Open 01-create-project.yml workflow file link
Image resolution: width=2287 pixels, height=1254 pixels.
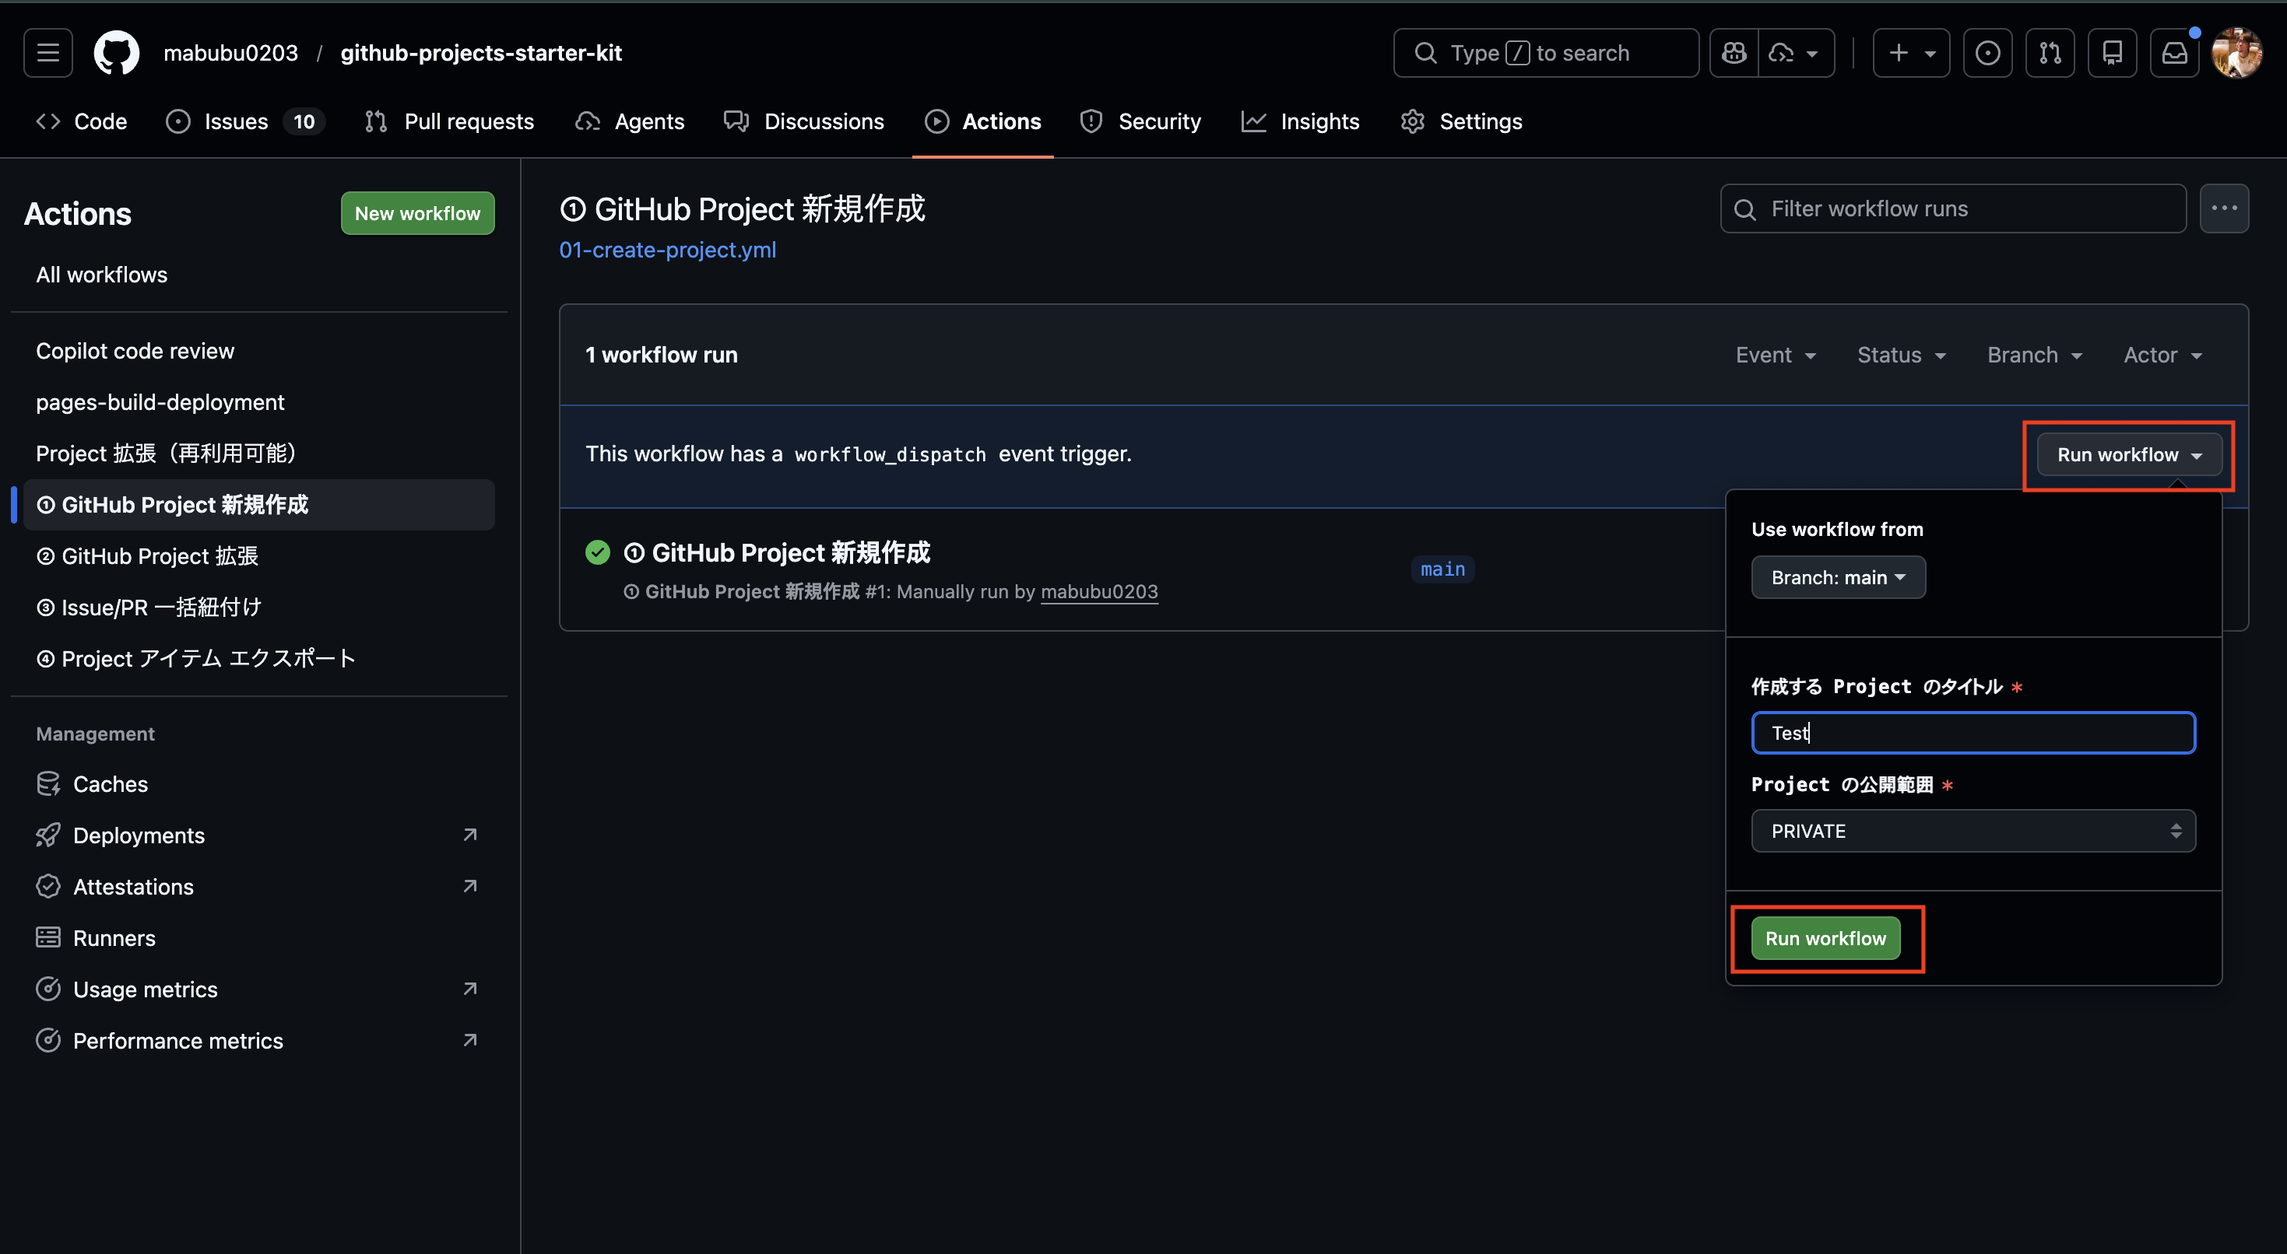668,250
